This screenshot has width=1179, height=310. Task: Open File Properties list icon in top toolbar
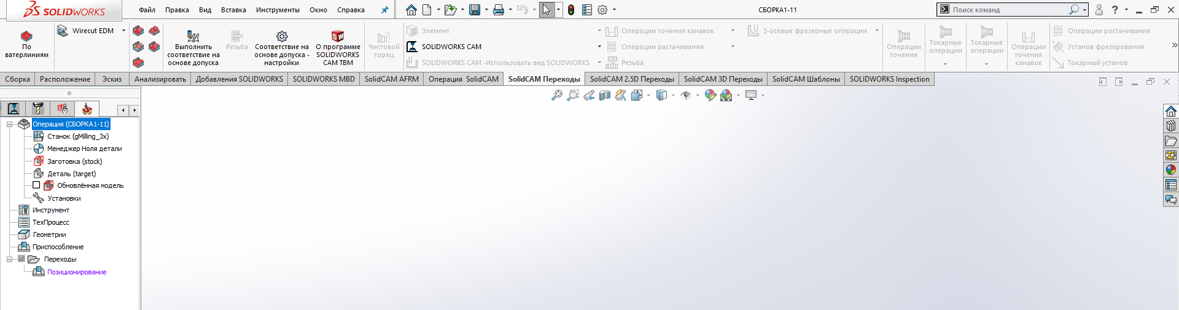coord(587,10)
